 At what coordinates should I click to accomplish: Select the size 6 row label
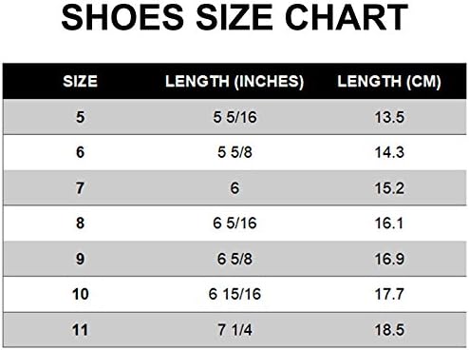[81, 152]
